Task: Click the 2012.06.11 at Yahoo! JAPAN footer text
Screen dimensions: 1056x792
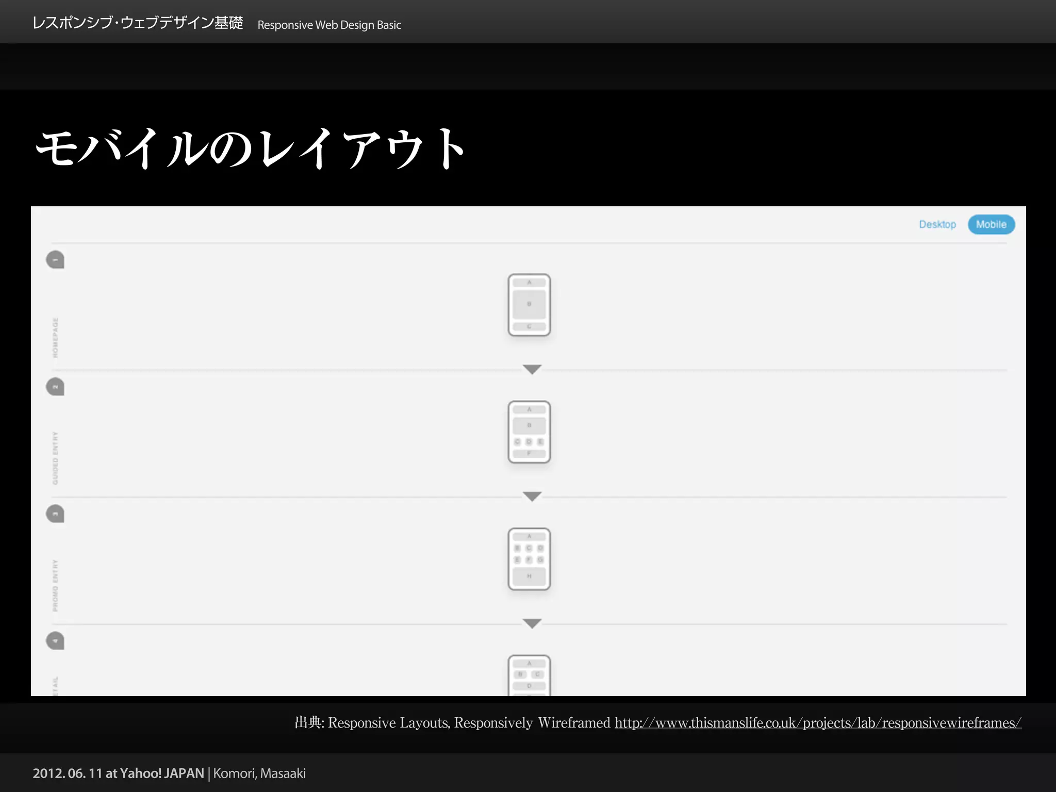Action: 119,773
